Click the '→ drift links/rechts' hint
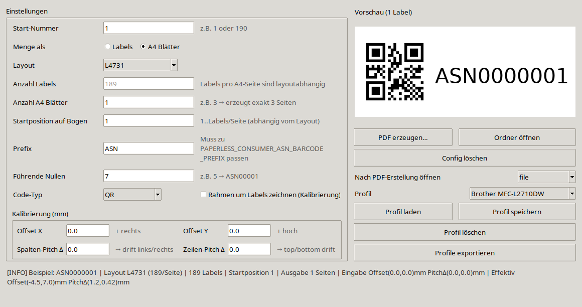 click(144, 249)
